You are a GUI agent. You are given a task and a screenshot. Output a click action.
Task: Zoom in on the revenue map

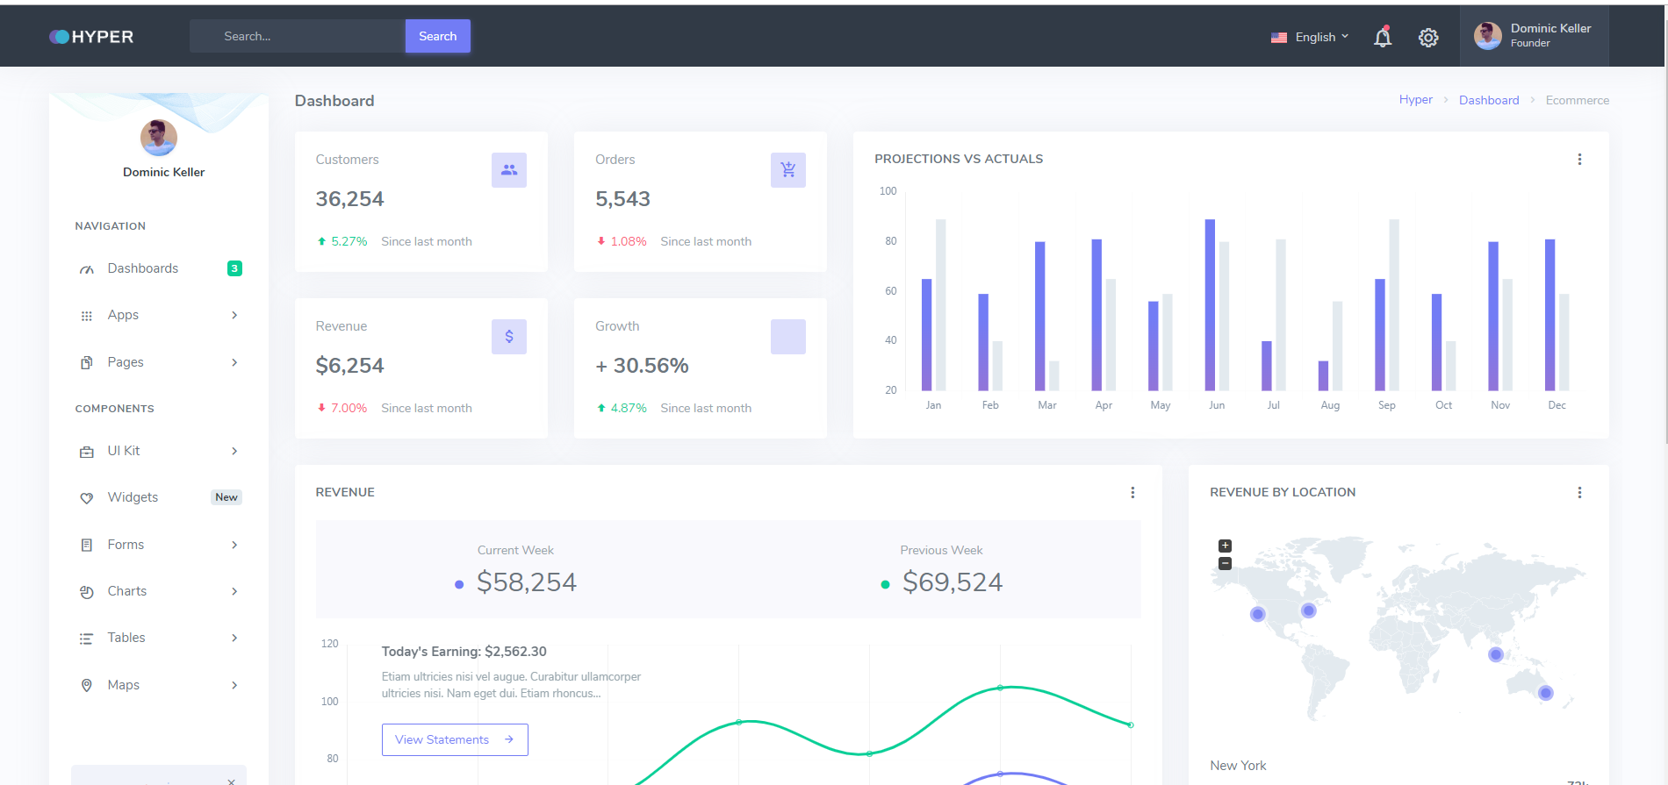point(1226,546)
